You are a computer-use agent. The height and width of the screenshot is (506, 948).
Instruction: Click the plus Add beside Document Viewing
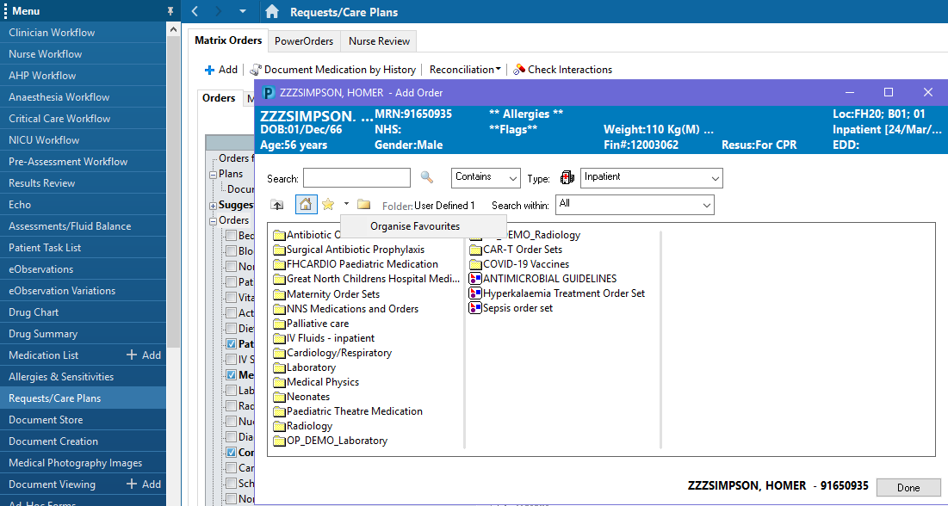click(144, 484)
